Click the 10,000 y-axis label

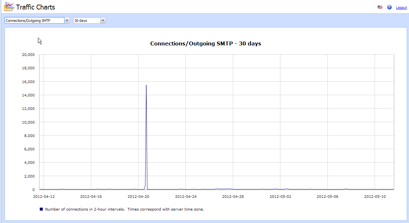[28, 122]
